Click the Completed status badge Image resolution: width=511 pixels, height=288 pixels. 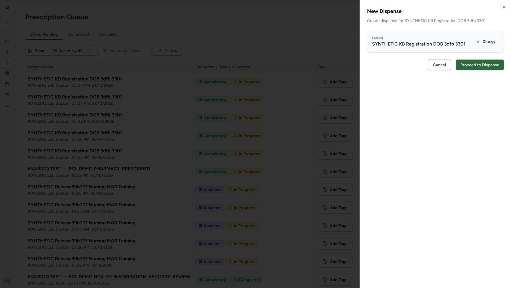click(x=247, y=280)
